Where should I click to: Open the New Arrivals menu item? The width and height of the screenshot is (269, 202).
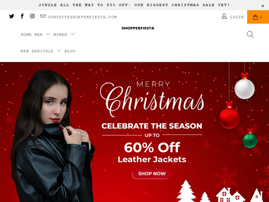(37, 51)
